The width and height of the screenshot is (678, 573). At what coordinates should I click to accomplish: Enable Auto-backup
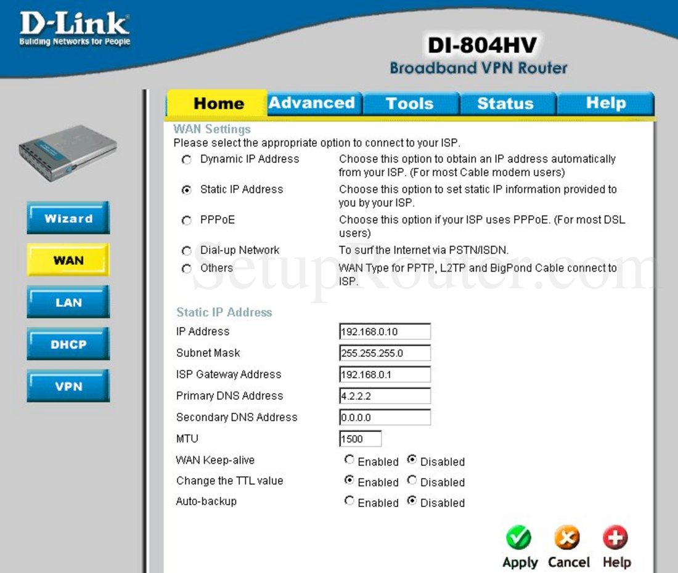[349, 502]
